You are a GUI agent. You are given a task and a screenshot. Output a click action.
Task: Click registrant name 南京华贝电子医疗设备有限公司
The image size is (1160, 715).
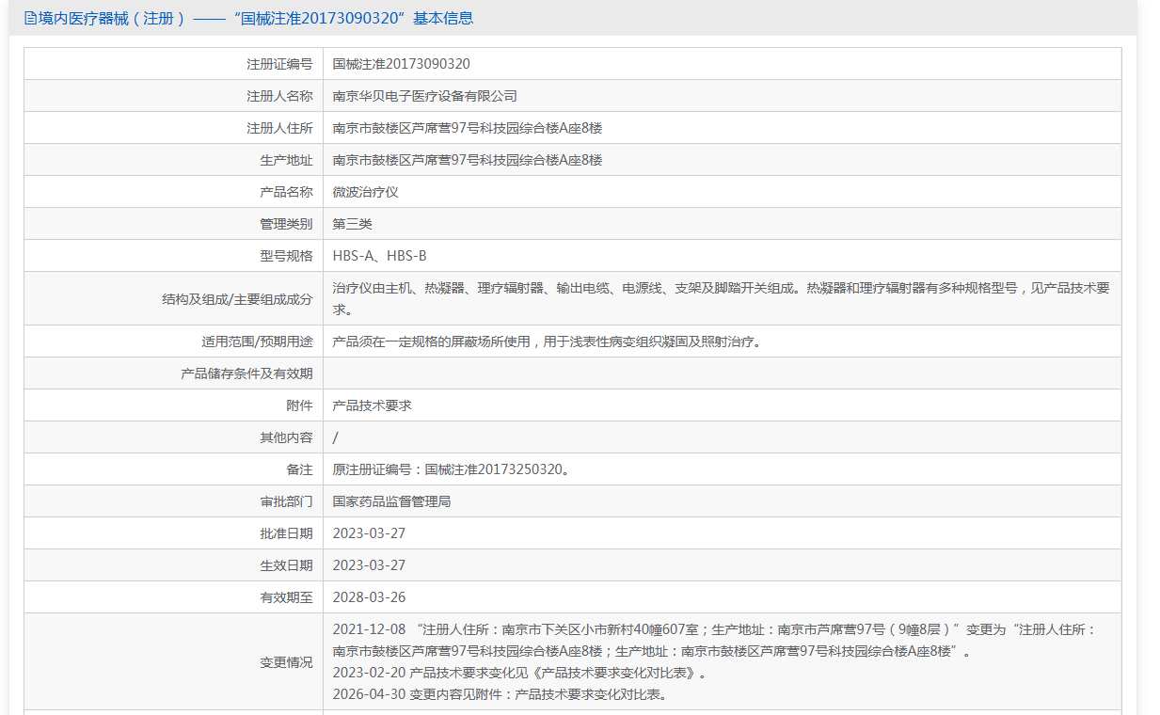coord(425,96)
